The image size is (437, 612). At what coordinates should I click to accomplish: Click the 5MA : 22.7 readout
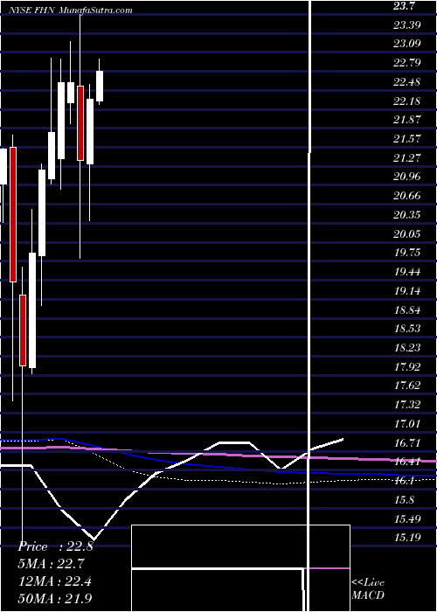tap(51, 564)
